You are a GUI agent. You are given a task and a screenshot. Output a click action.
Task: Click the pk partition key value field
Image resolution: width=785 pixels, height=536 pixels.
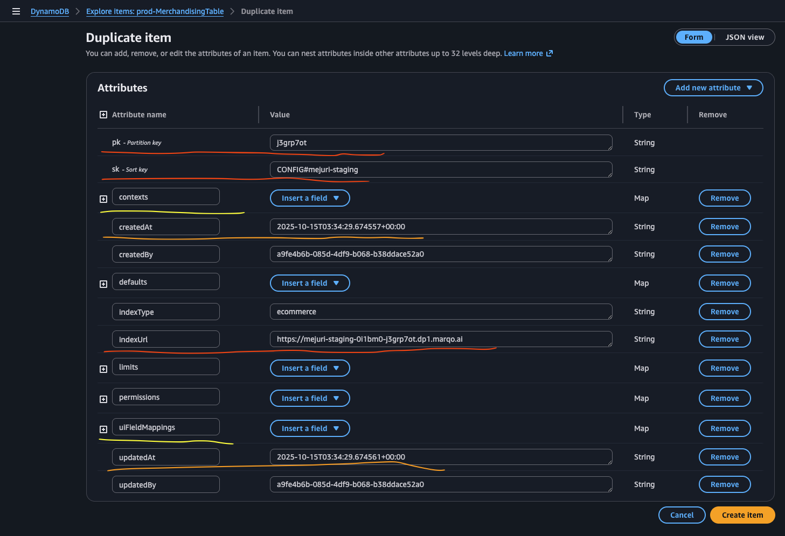(x=440, y=143)
